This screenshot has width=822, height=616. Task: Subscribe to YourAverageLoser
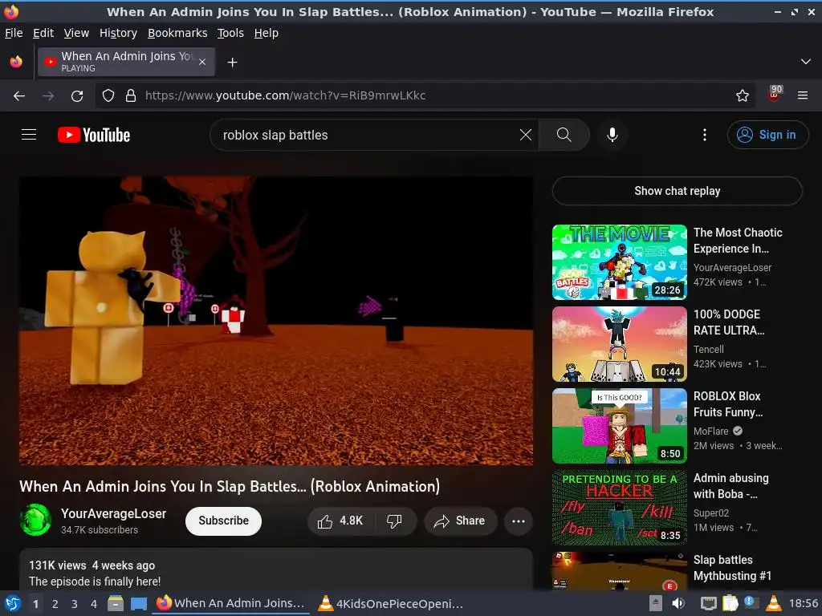[x=223, y=521]
